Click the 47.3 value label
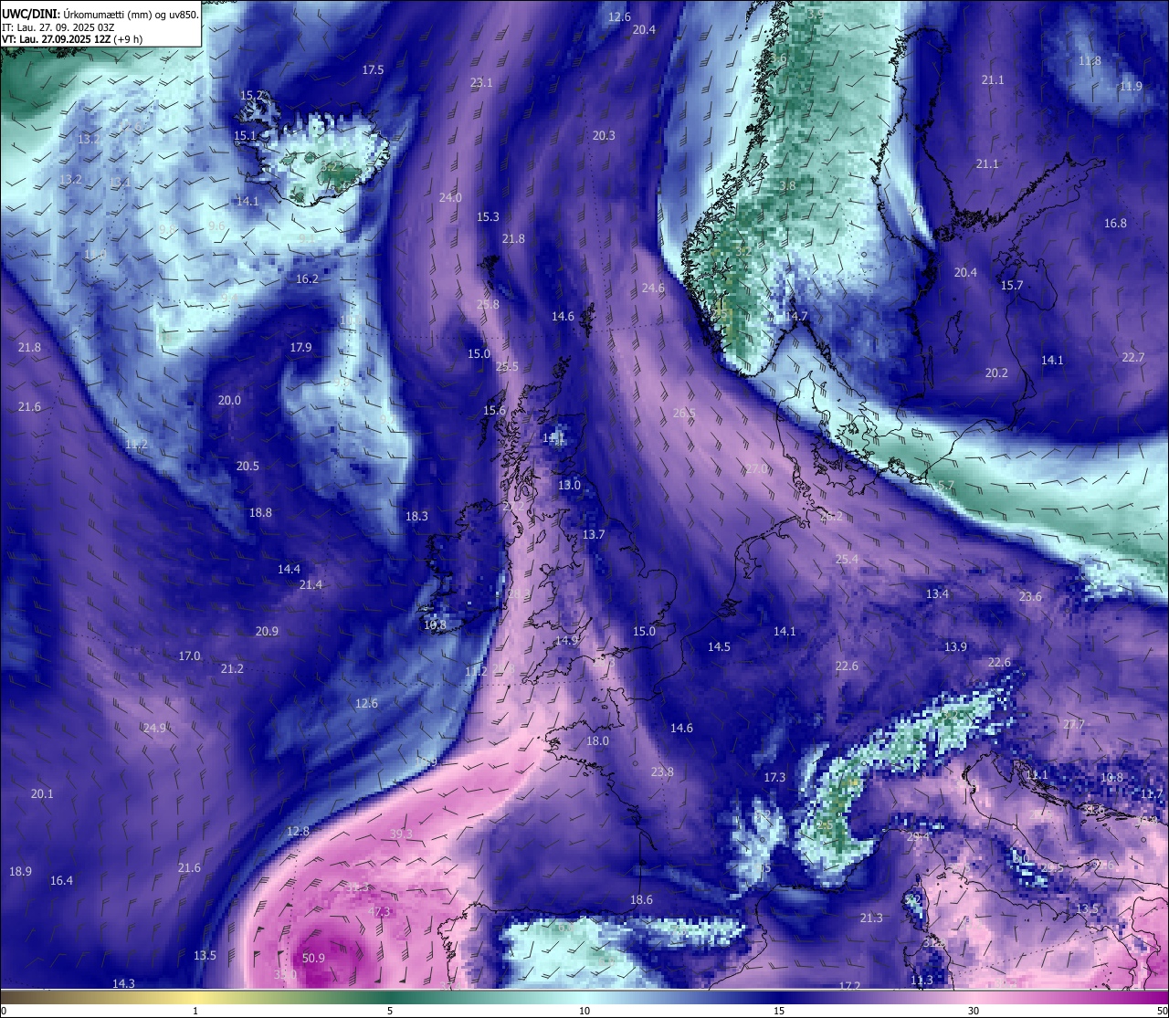This screenshot has height=1018, width=1169. click(x=379, y=911)
